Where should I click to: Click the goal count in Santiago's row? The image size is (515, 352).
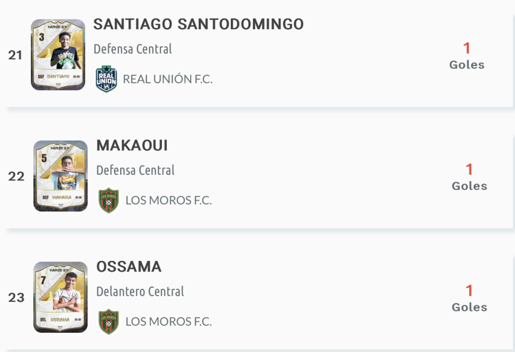(467, 48)
